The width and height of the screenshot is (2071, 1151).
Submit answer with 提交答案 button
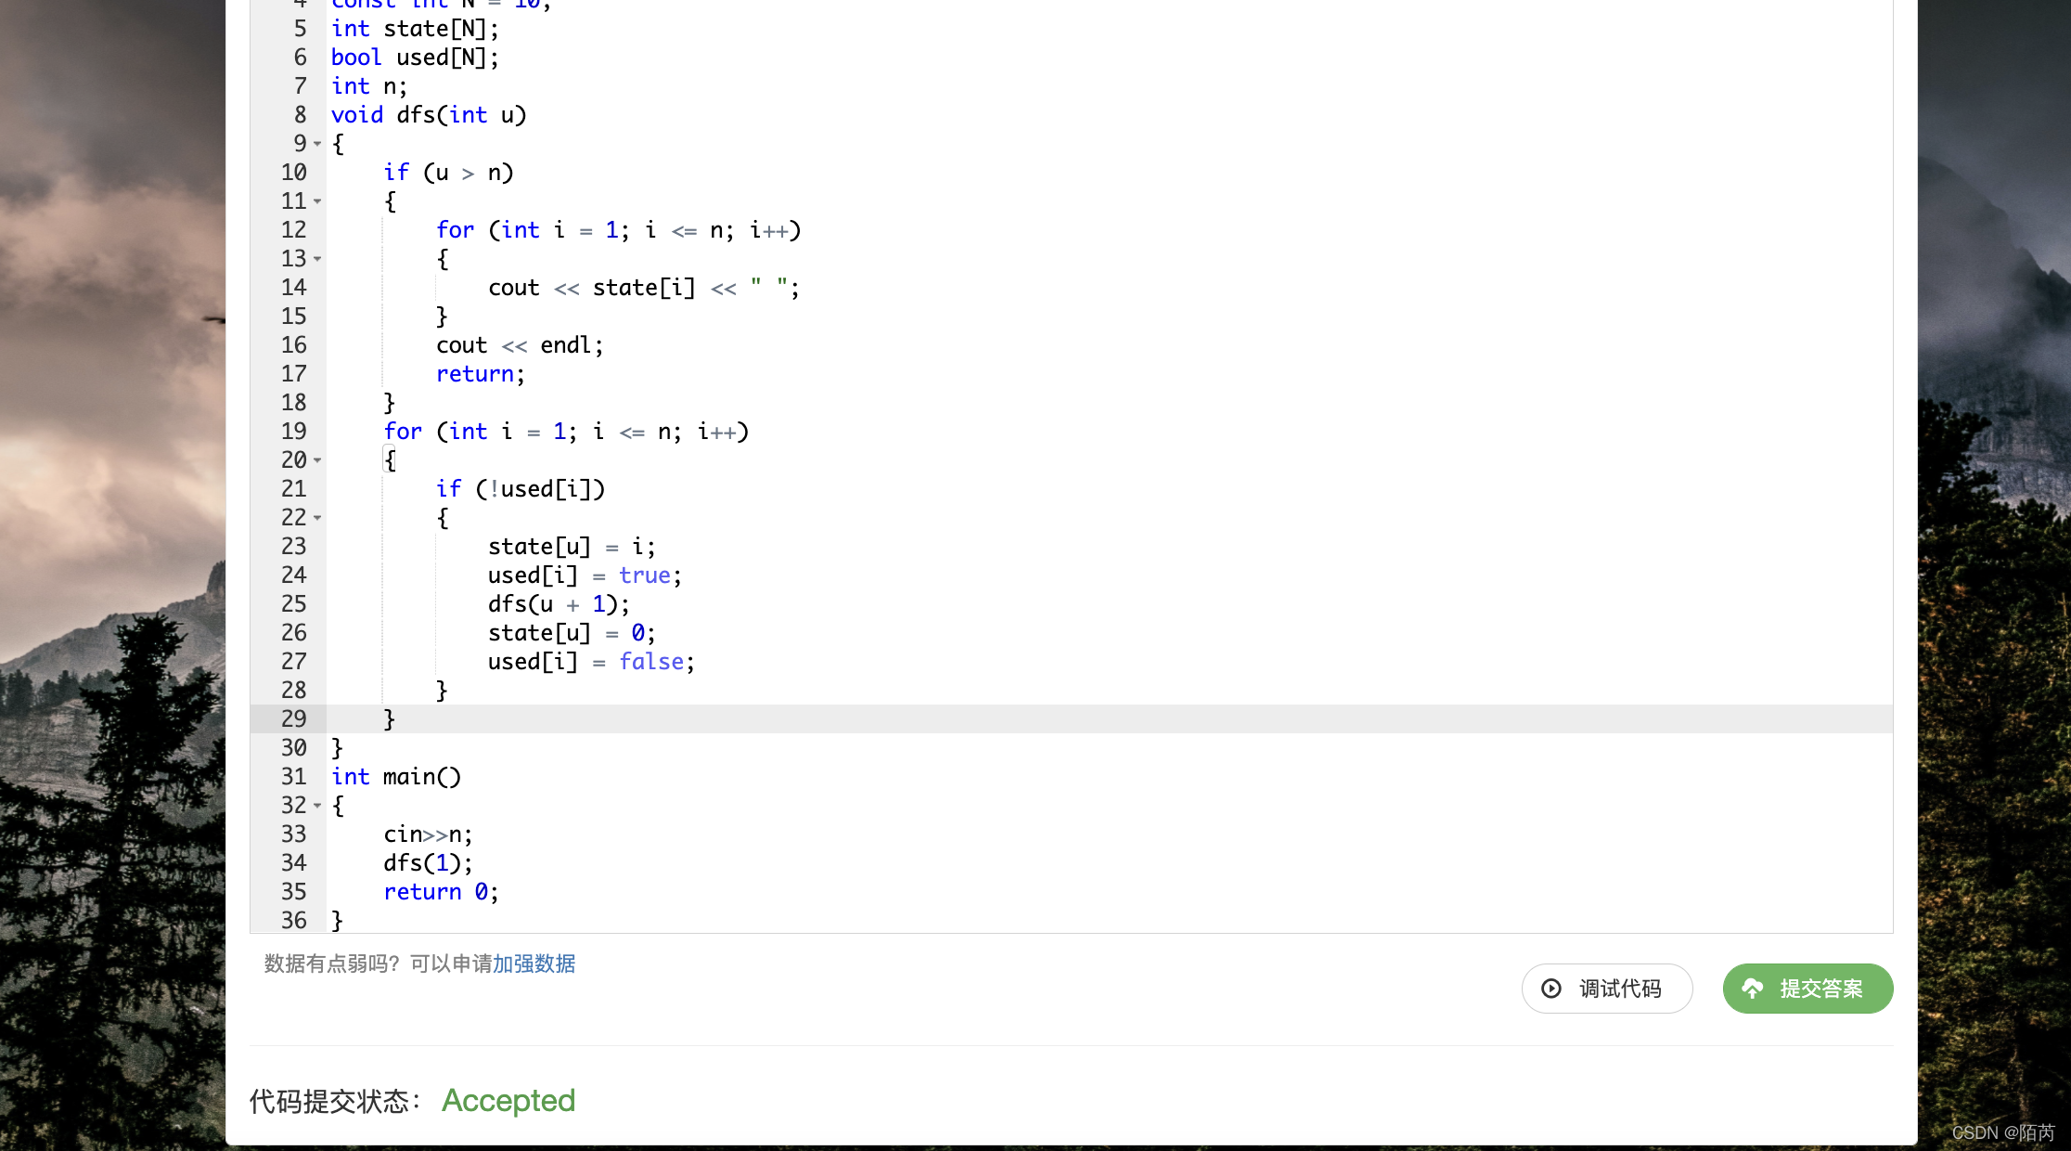point(1807,989)
